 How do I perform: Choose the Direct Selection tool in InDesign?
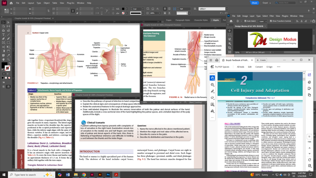point(8,22)
